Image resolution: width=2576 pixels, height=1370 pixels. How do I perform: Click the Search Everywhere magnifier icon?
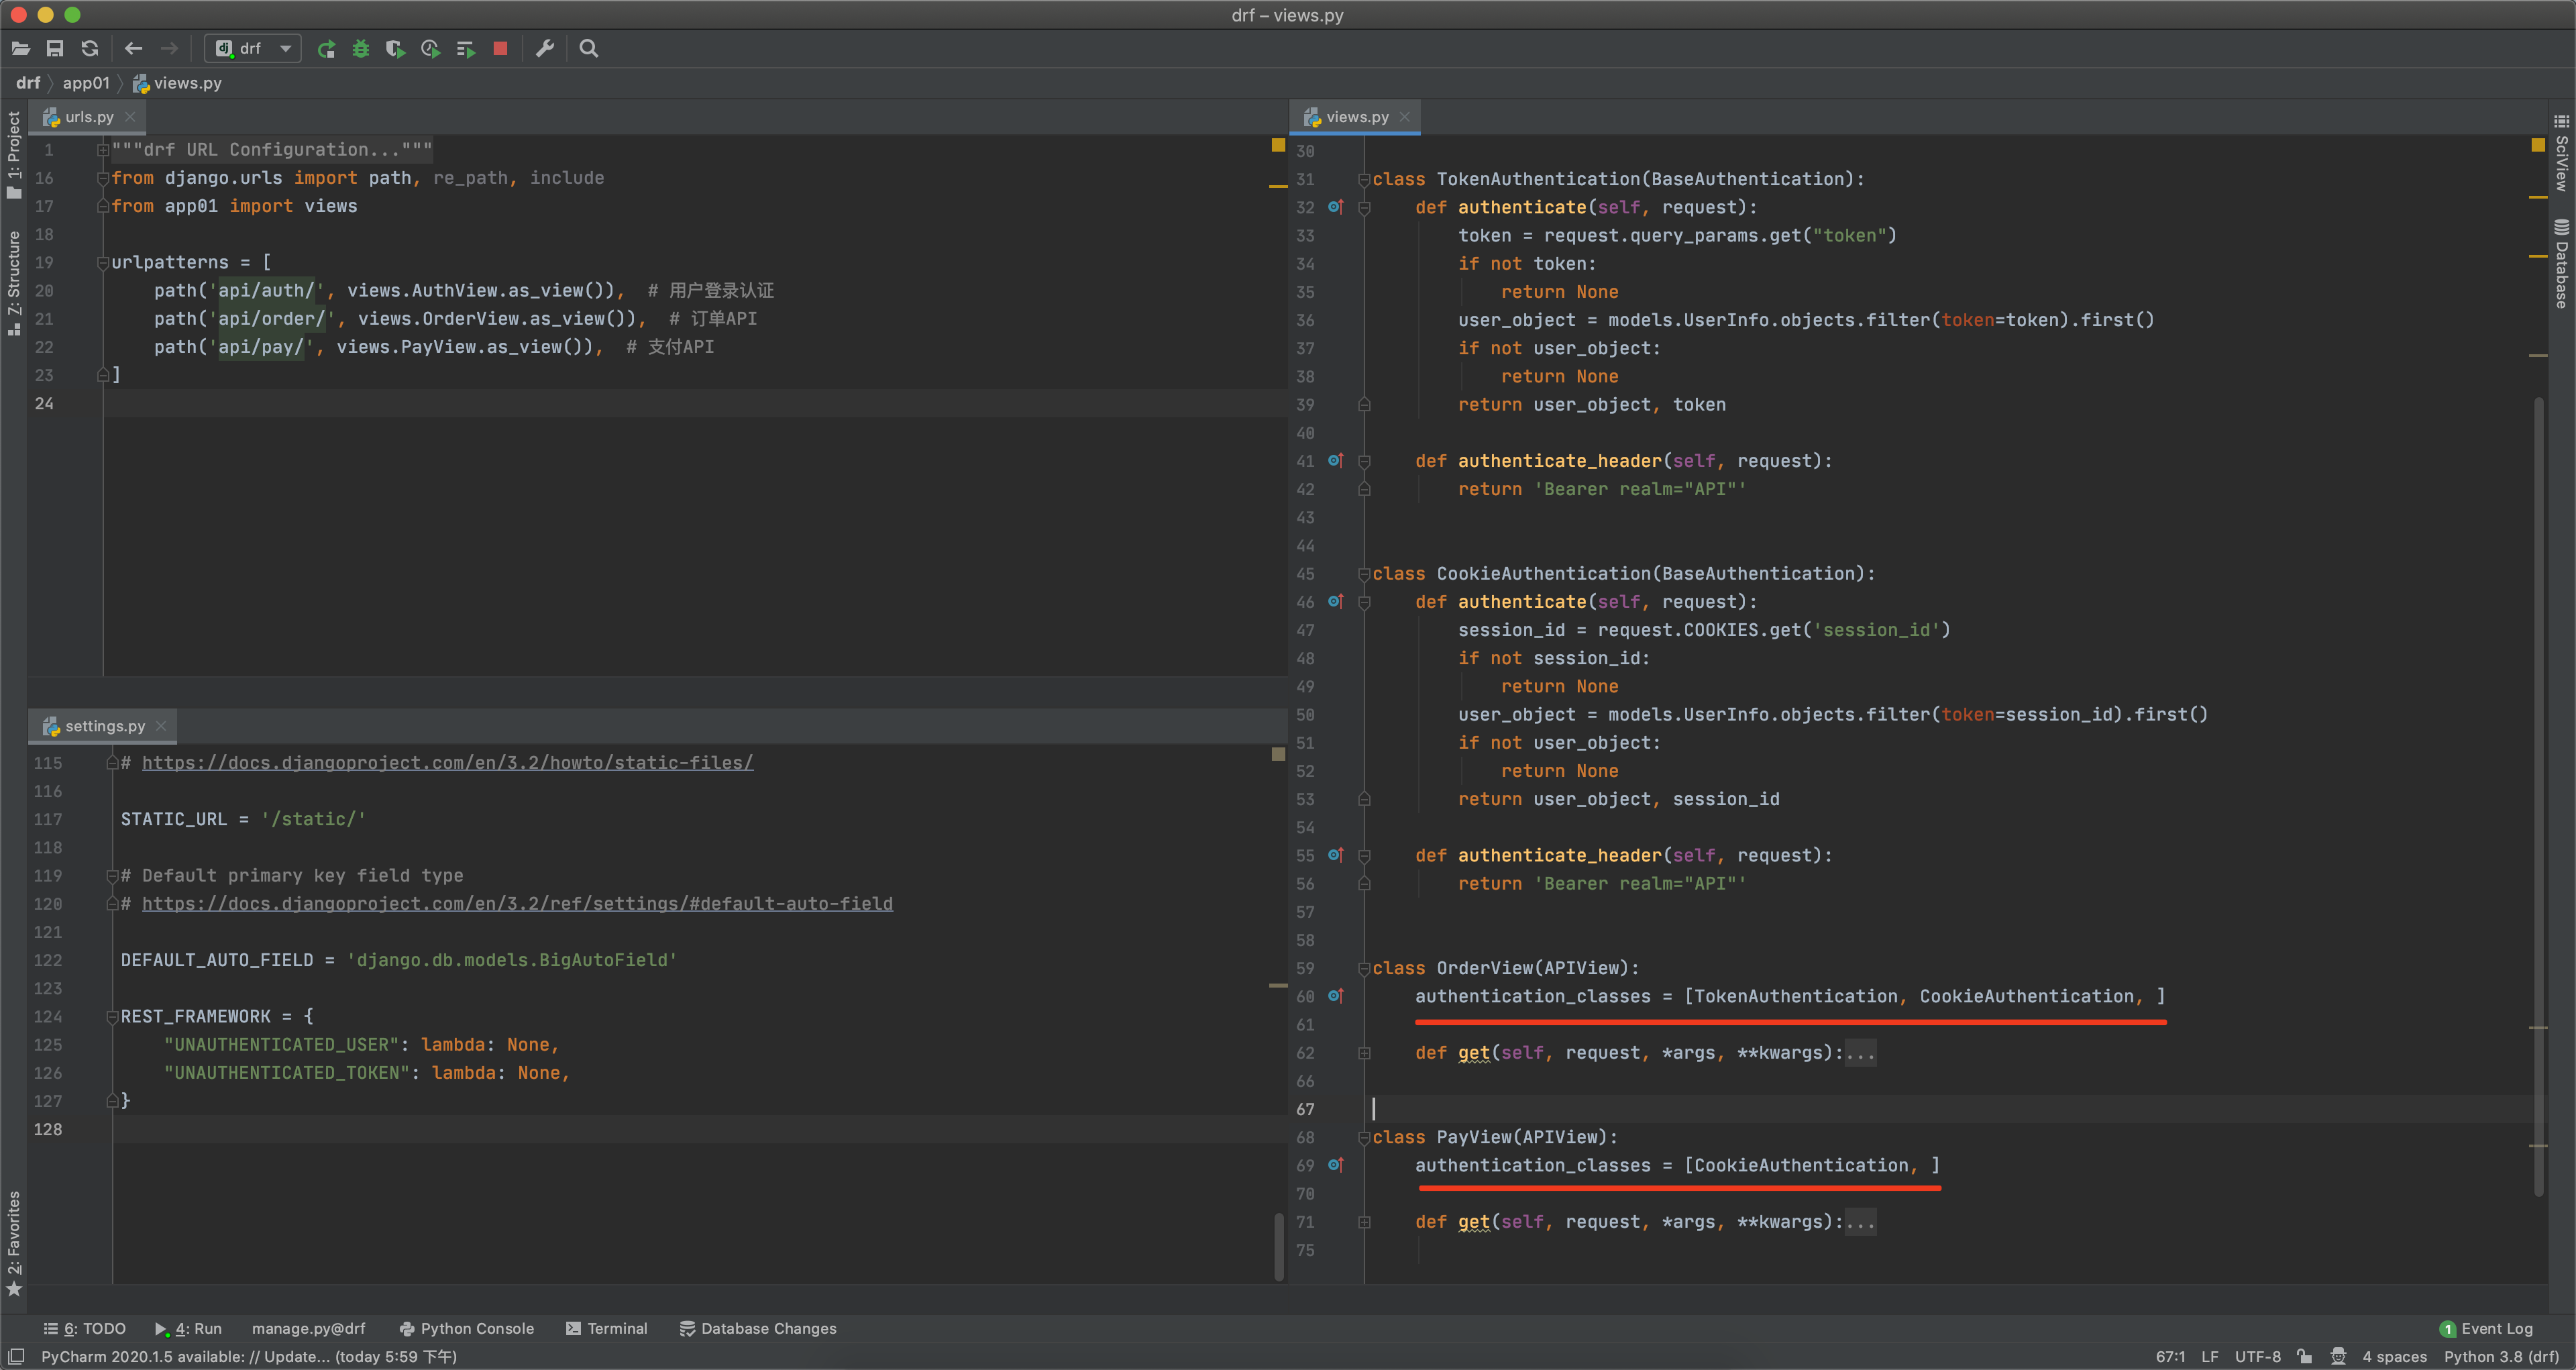coord(589,48)
